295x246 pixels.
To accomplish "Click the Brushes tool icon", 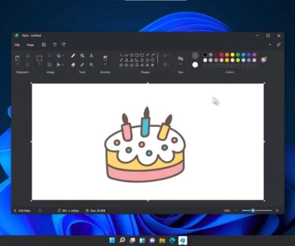I will [105, 58].
